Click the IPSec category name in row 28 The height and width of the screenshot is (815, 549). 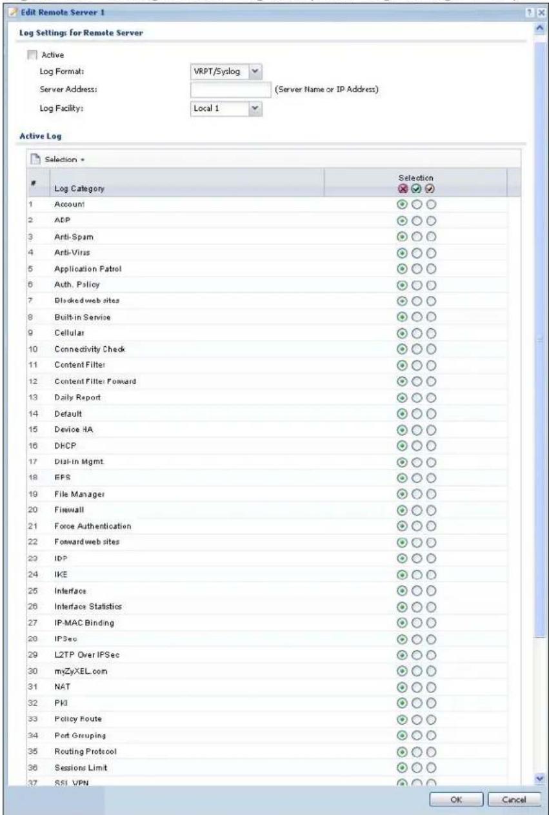[x=66, y=639]
